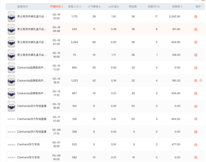Select viewer count 2,064

(x=74, y=42)
